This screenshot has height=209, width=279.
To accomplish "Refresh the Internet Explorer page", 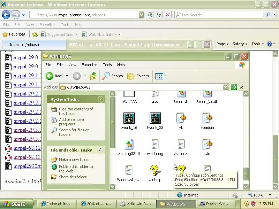I will point(158,15).
